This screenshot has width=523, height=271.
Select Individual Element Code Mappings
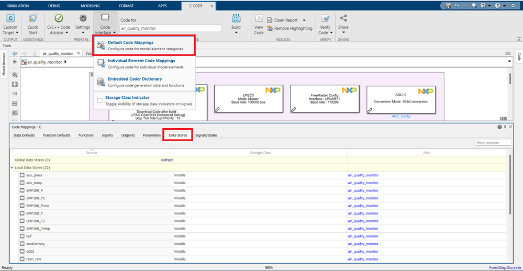(145, 64)
